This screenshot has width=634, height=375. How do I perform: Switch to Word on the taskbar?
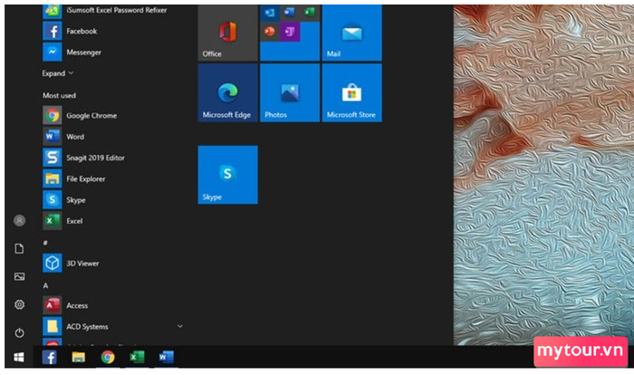(x=166, y=357)
